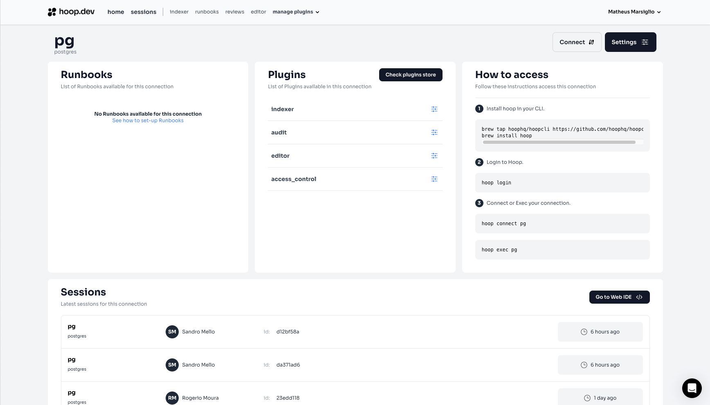
Task: Open the indexer plugin settings icon
Action: [x=434, y=109]
